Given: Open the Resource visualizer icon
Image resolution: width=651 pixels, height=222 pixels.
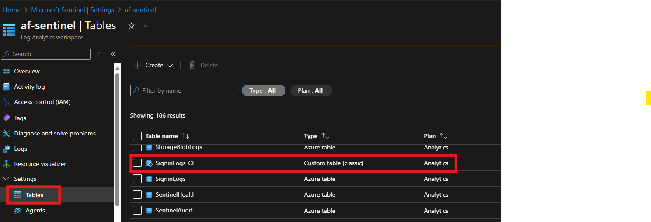Looking at the screenshot, I should point(7,164).
